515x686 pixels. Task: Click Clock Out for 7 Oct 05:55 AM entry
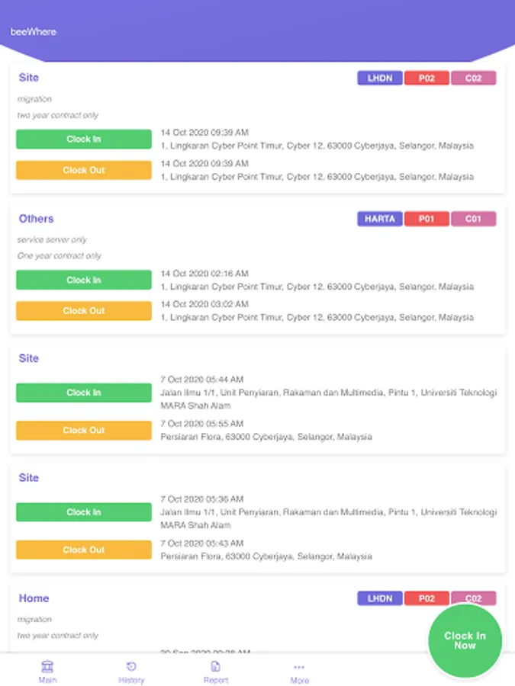pyautogui.click(x=84, y=430)
